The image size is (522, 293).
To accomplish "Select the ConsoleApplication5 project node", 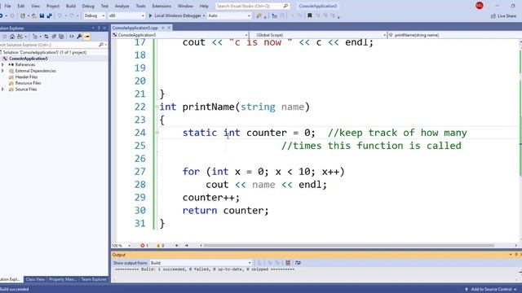I will tap(29, 59).
